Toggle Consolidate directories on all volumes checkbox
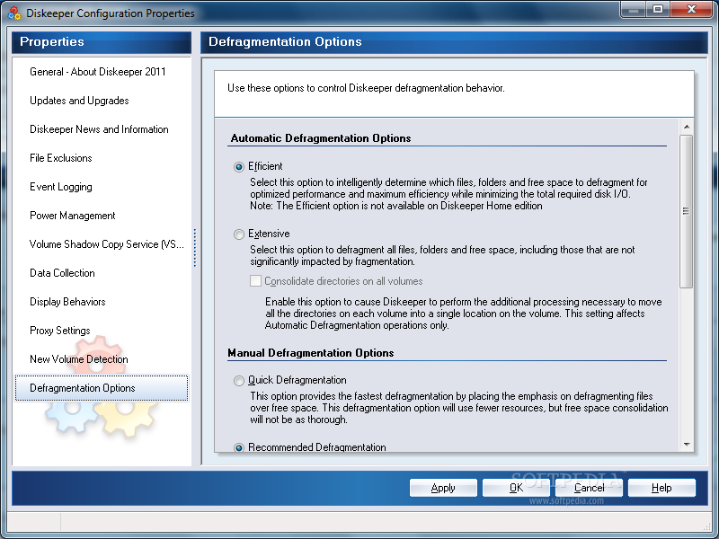 [255, 280]
